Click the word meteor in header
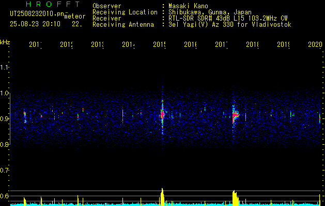325x206 pixels. [x=75, y=16]
